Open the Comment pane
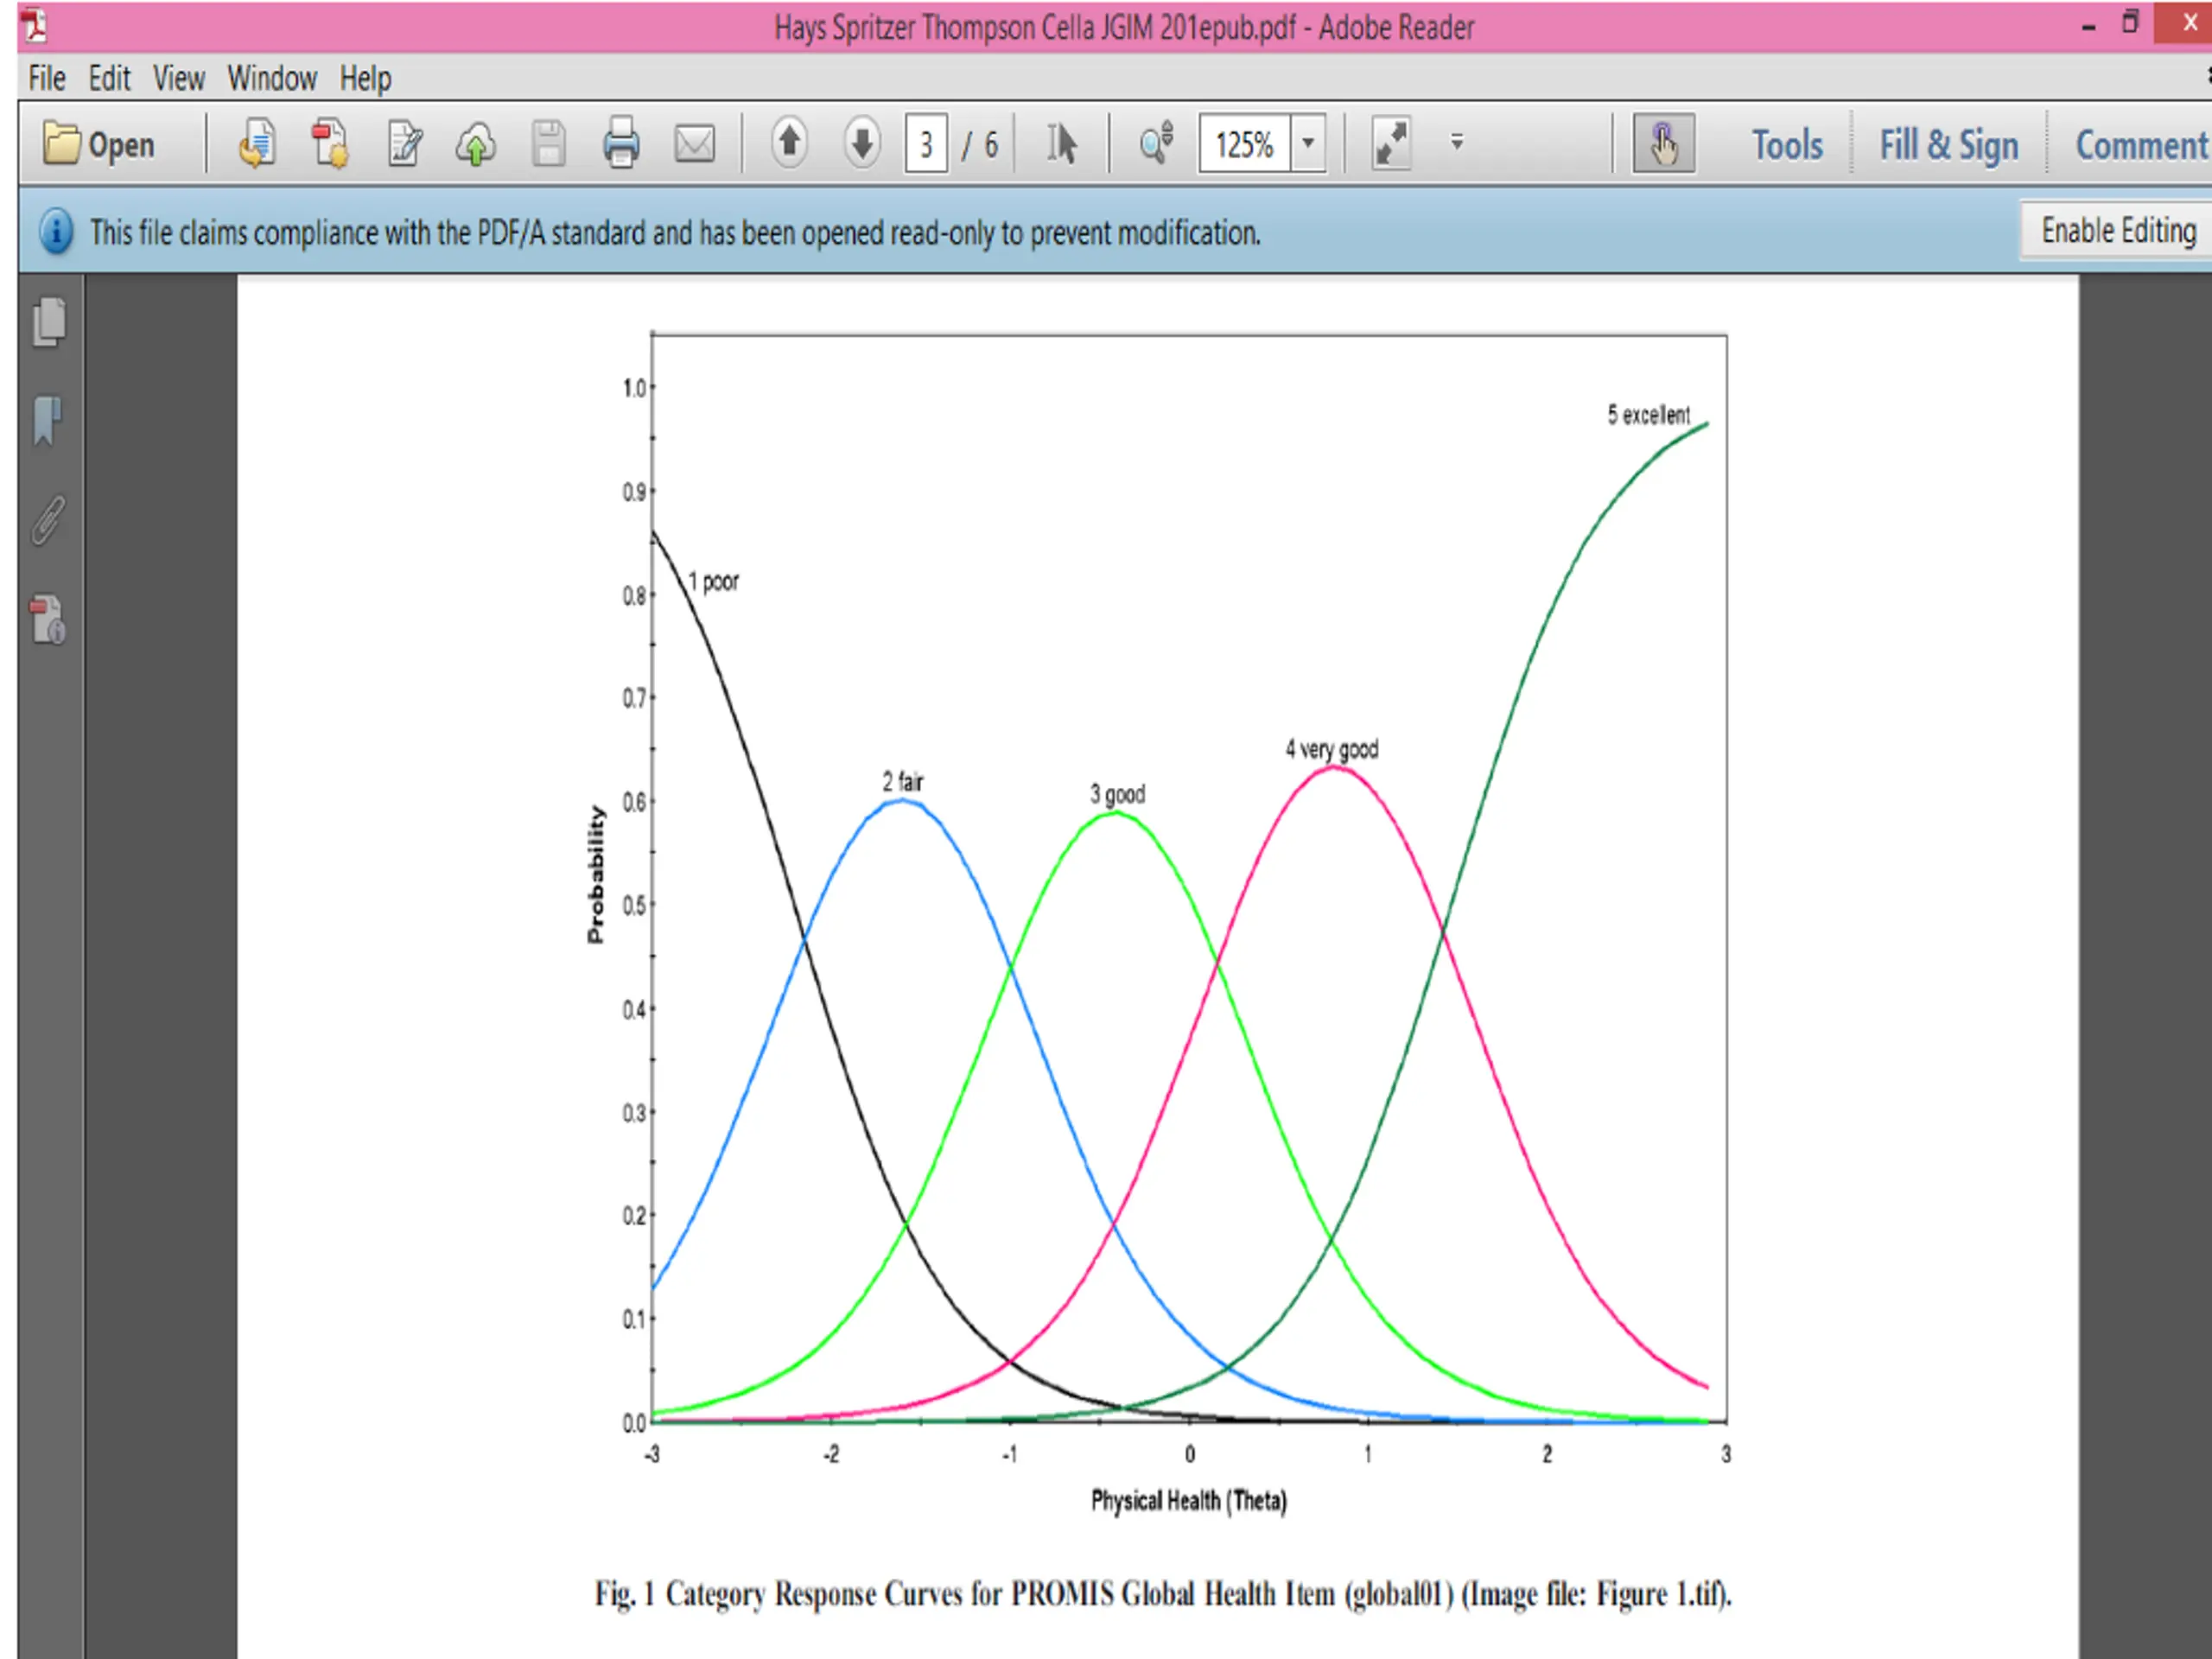The height and width of the screenshot is (1659, 2212). pyautogui.click(x=2141, y=145)
